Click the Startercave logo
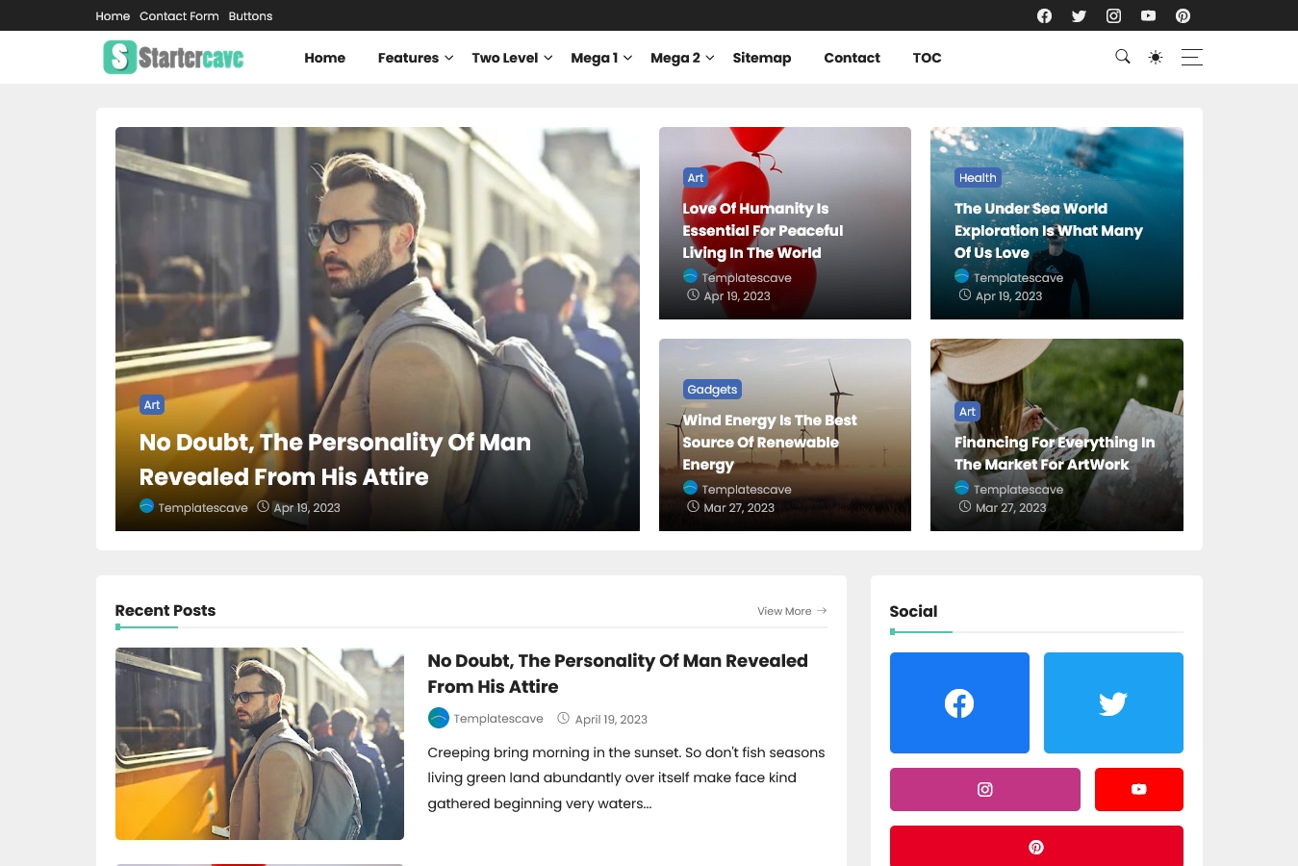1298x866 pixels. (x=172, y=57)
